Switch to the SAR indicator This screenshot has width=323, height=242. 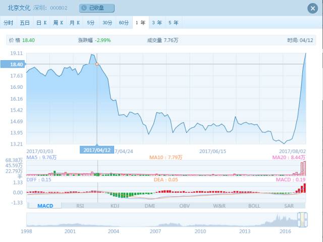point(289,206)
